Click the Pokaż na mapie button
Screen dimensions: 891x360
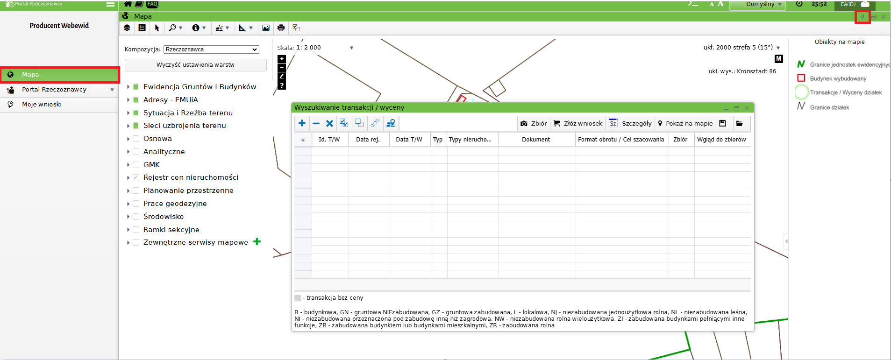click(685, 123)
